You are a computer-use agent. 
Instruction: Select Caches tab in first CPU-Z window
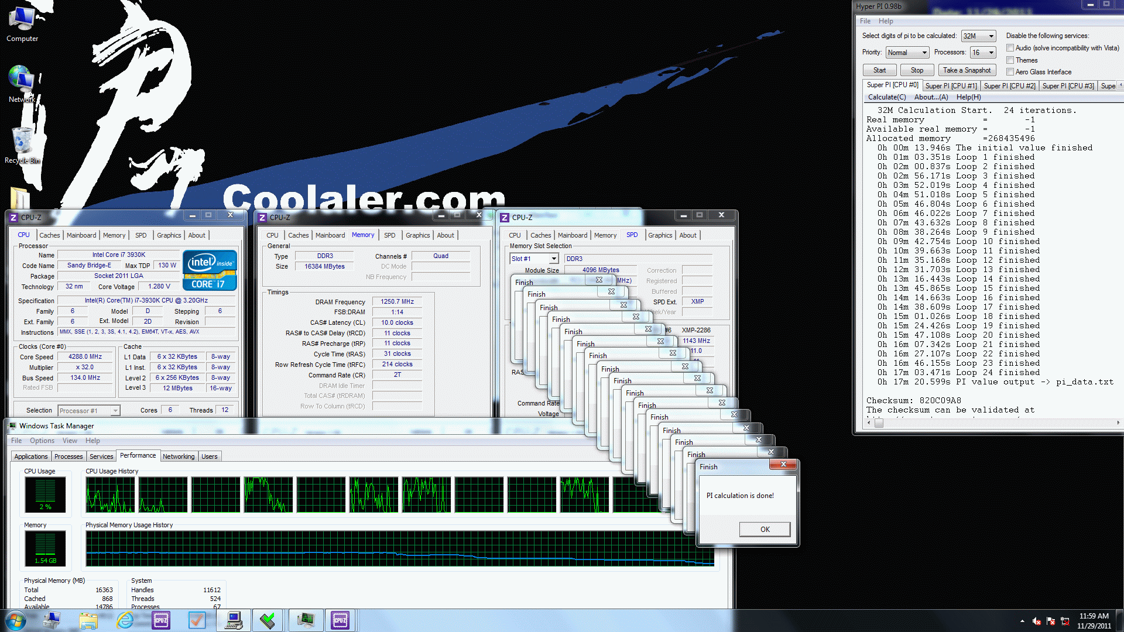coord(49,235)
